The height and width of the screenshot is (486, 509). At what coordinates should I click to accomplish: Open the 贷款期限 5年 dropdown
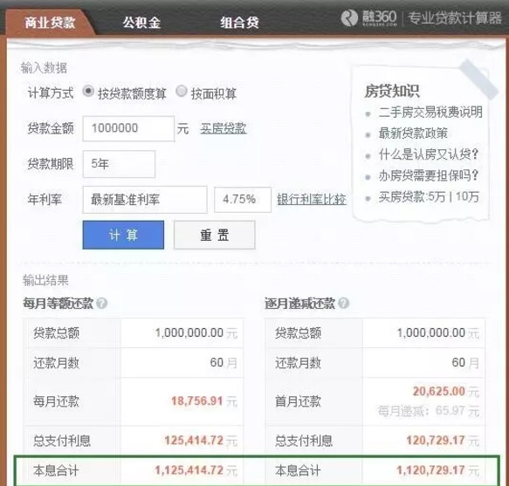tap(119, 164)
